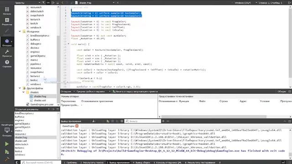Image resolution: width=292 pixels, height=164 pixels.
Task: Close the shader.frag document
Action: pyautogui.click(x=118, y=3)
